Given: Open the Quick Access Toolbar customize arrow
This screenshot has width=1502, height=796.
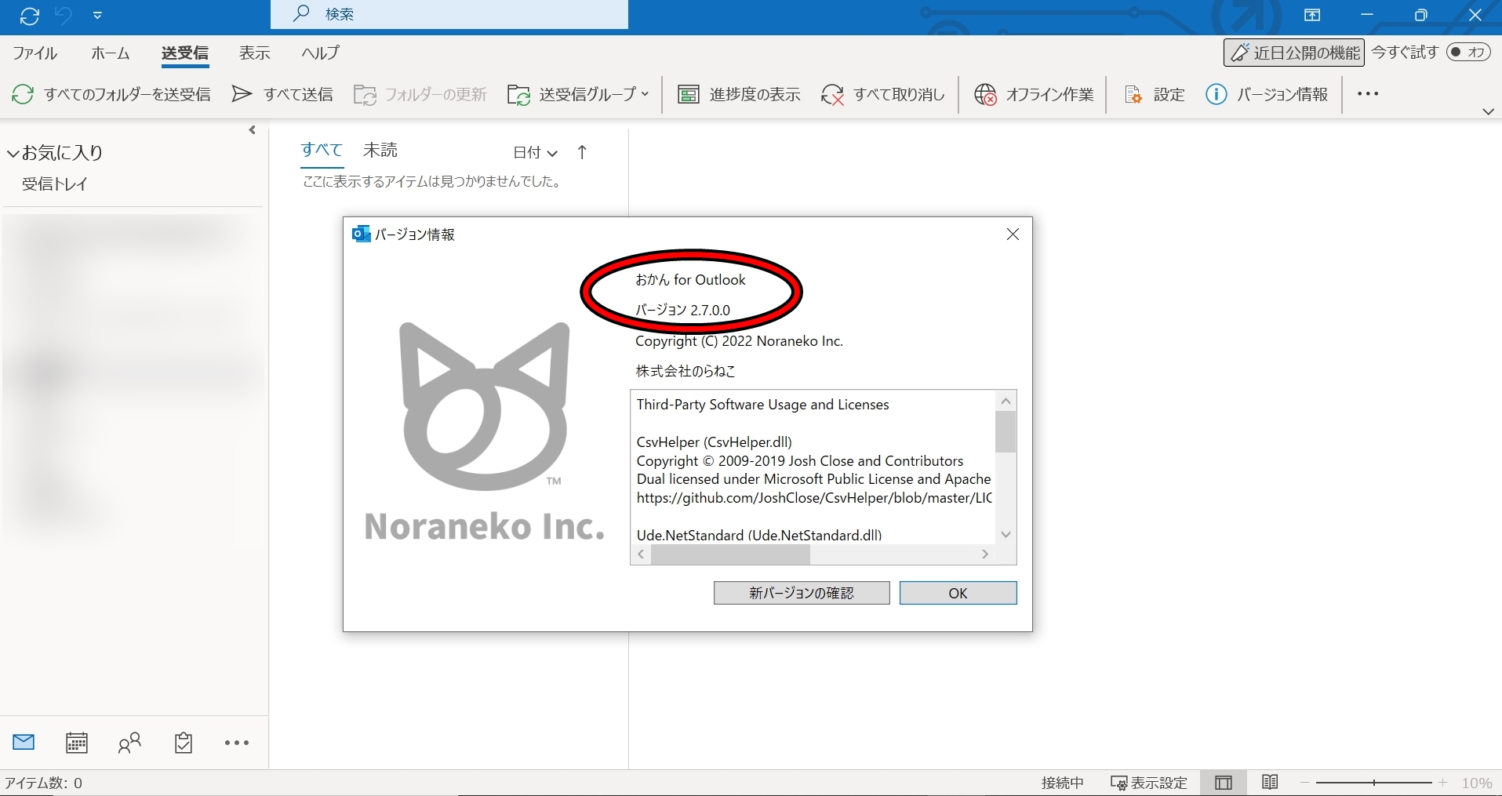Looking at the screenshot, I should [97, 16].
